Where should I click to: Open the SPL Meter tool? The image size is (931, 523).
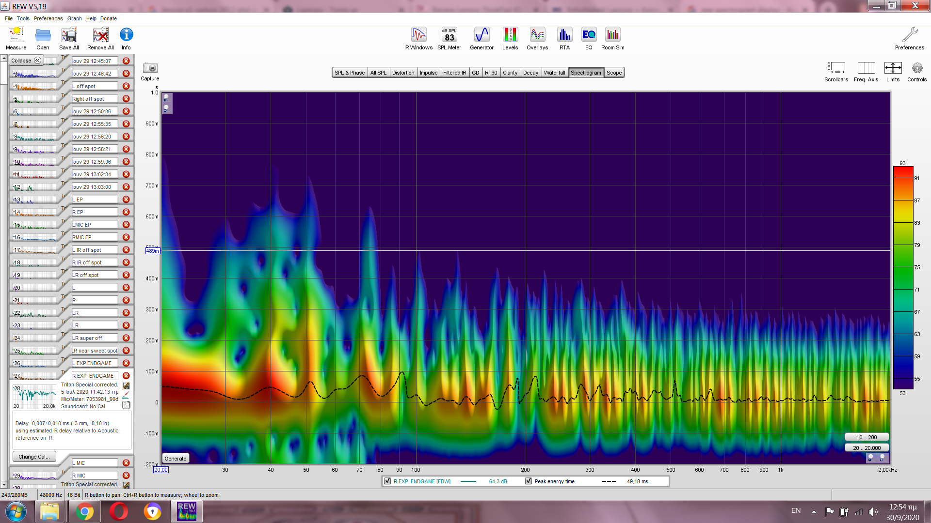449,38
